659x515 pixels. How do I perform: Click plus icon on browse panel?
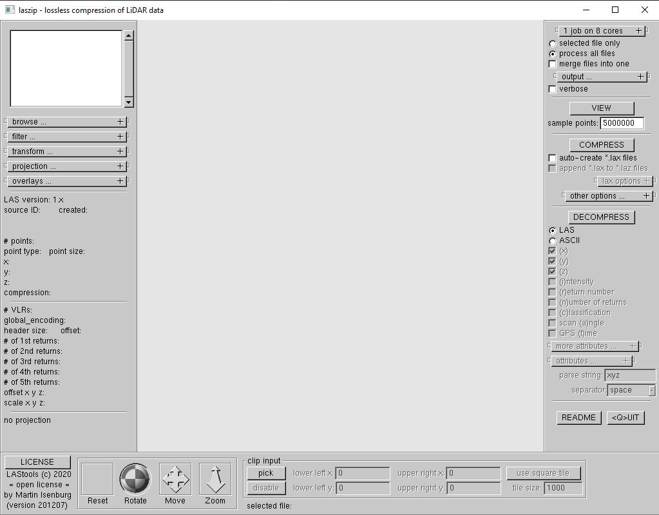[120, 122]
